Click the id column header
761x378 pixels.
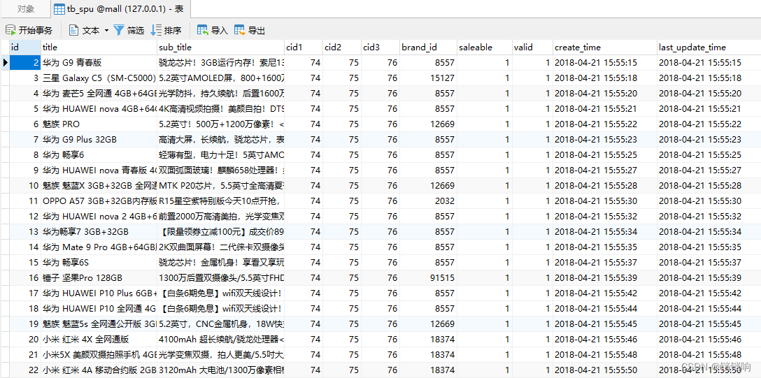[x=25, y=47]
